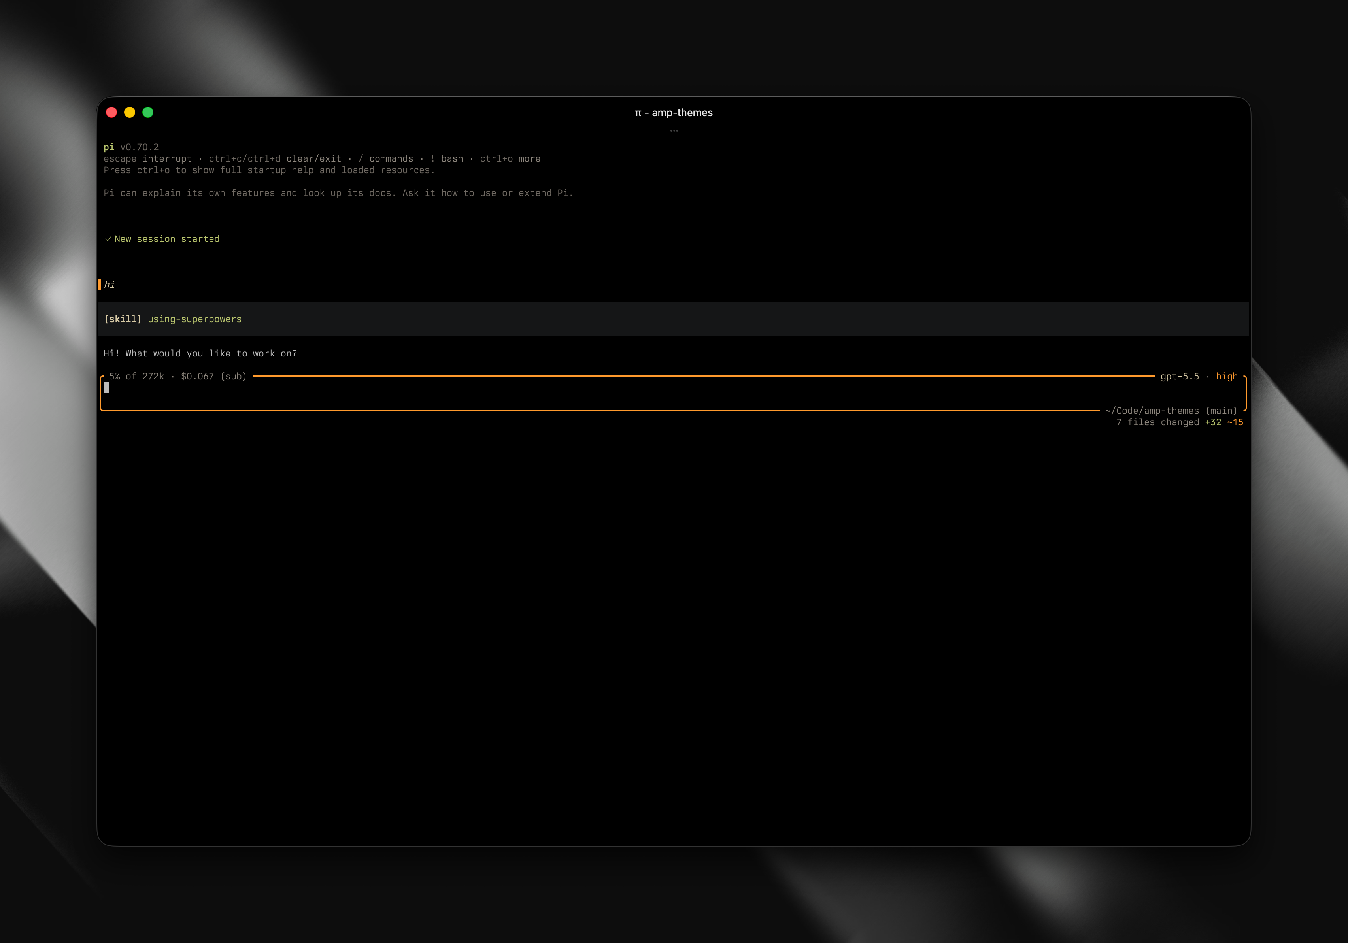Click the '~/Code/amp-themes (main)' path
The image size is (1348, 943).
pyautogui.click(x=1171, y=411)
